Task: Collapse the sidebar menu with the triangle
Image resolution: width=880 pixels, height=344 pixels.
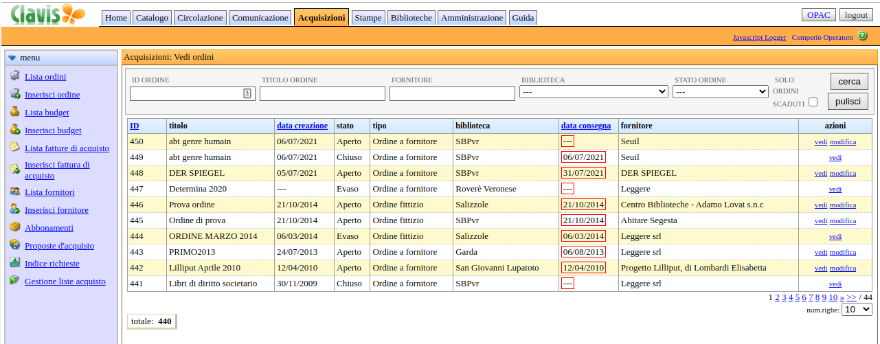Action: tap(12, 58)
